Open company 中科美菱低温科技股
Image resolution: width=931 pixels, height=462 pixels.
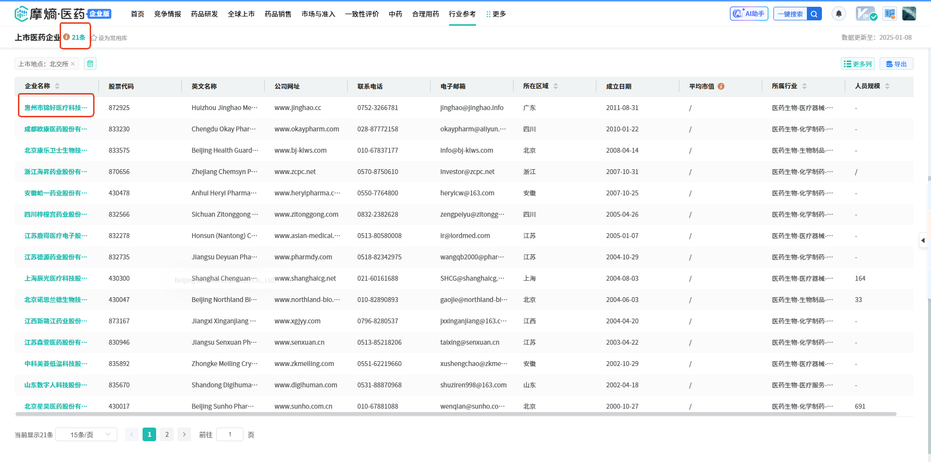click(x=56, y=364)
